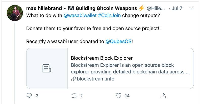202x104 pixels.
Task: Click the blockstream.info domain link
Action: click(95, 79)
